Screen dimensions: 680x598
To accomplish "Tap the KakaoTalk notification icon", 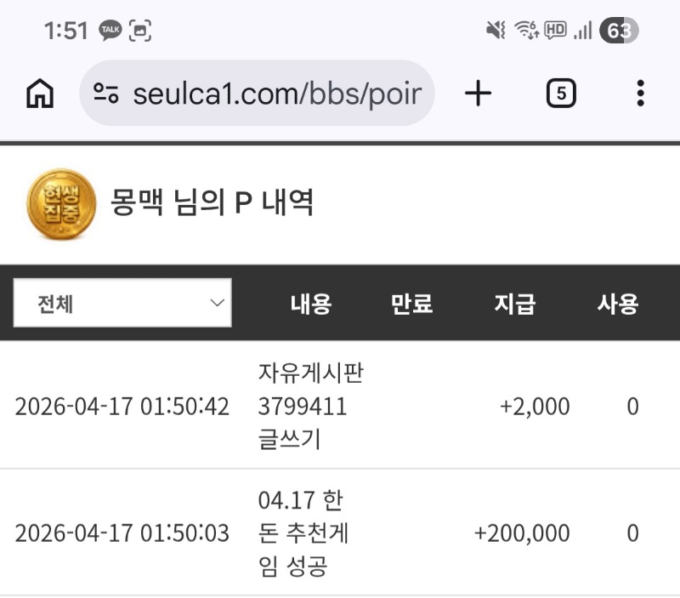I will (110, 31).
